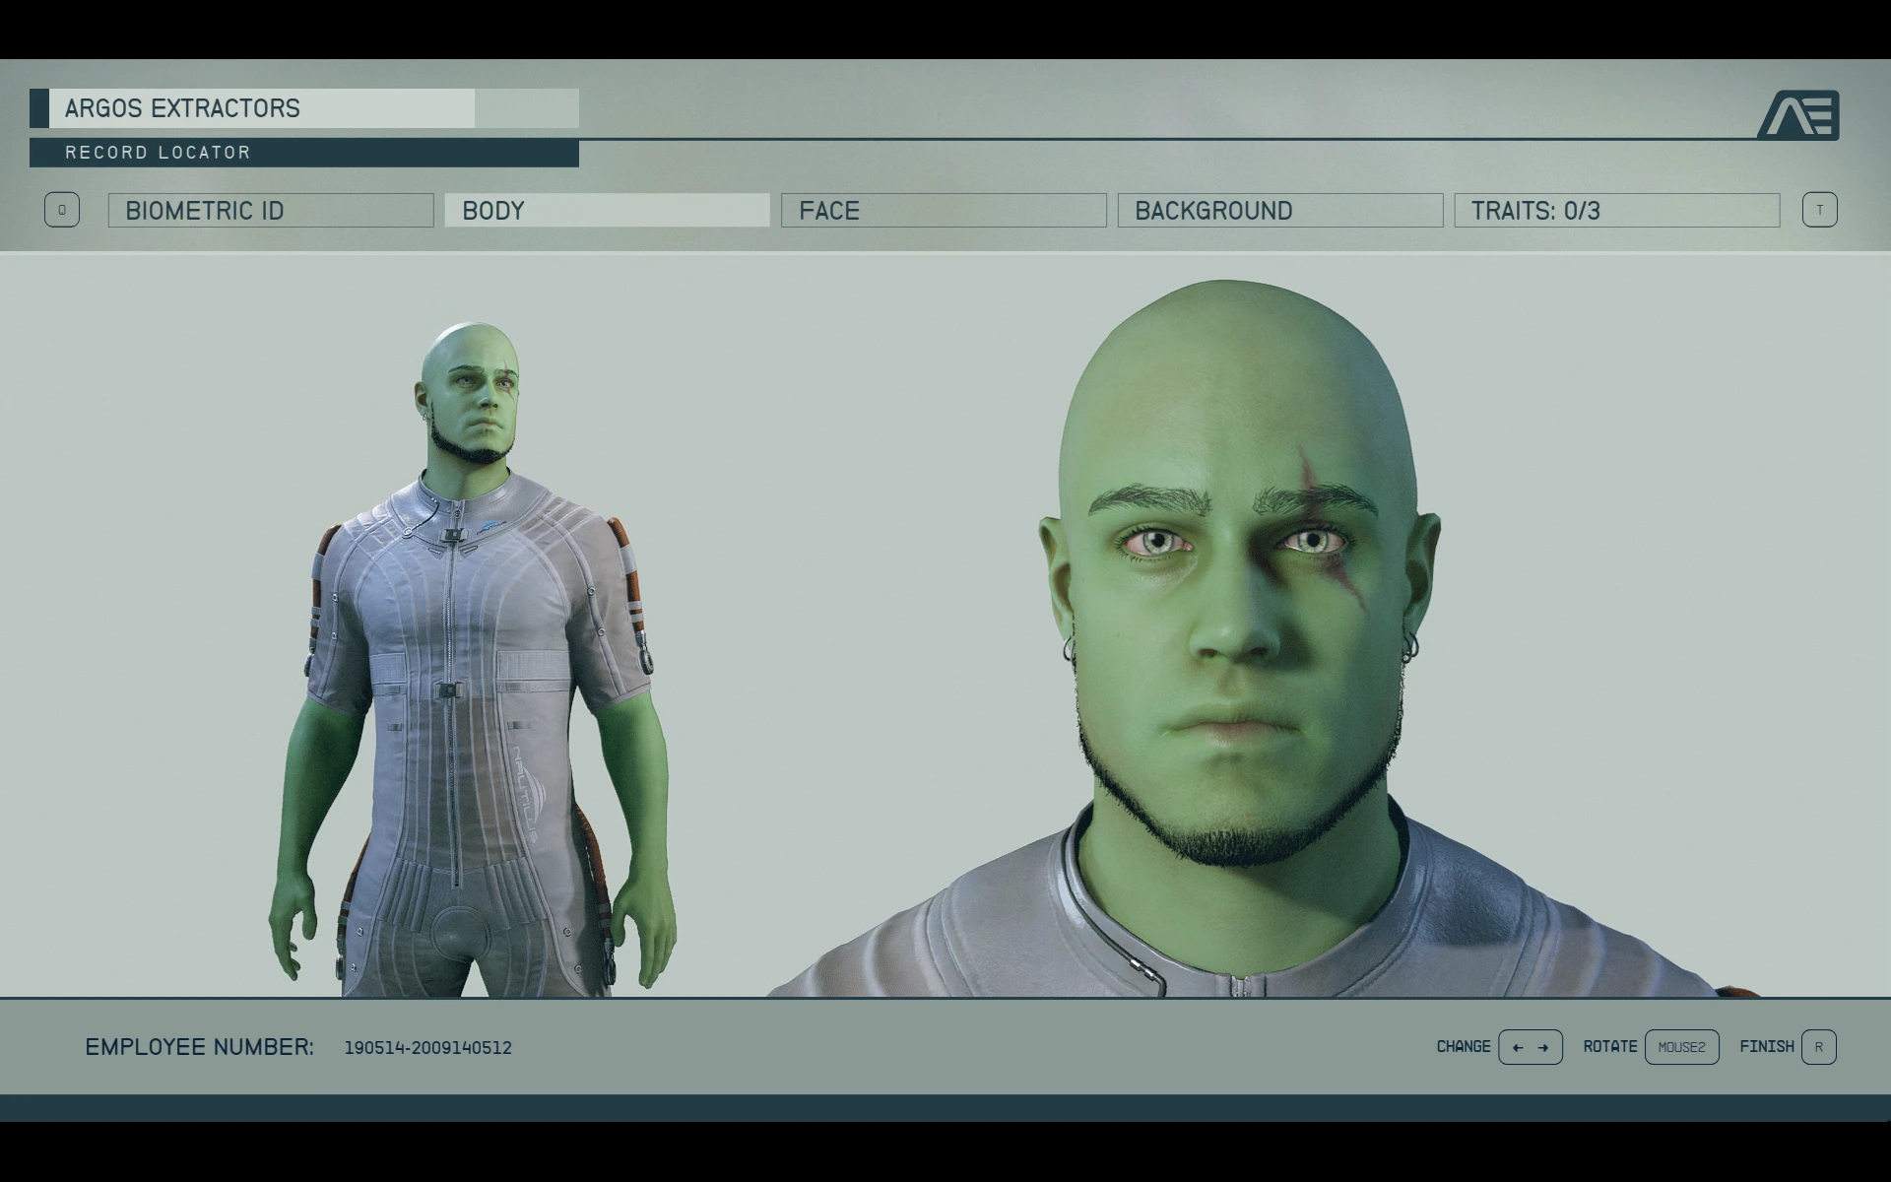Open the Traits 0/3 tab
The image size is (1891, 1182).
1616,211
